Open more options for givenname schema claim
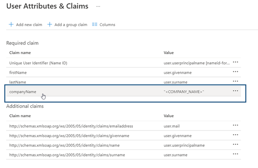This screenshot has height=168, width=258. point(235,135)
